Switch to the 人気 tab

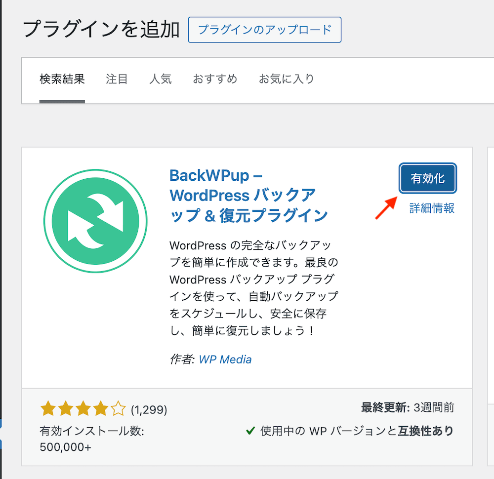[x=161, y=79]
